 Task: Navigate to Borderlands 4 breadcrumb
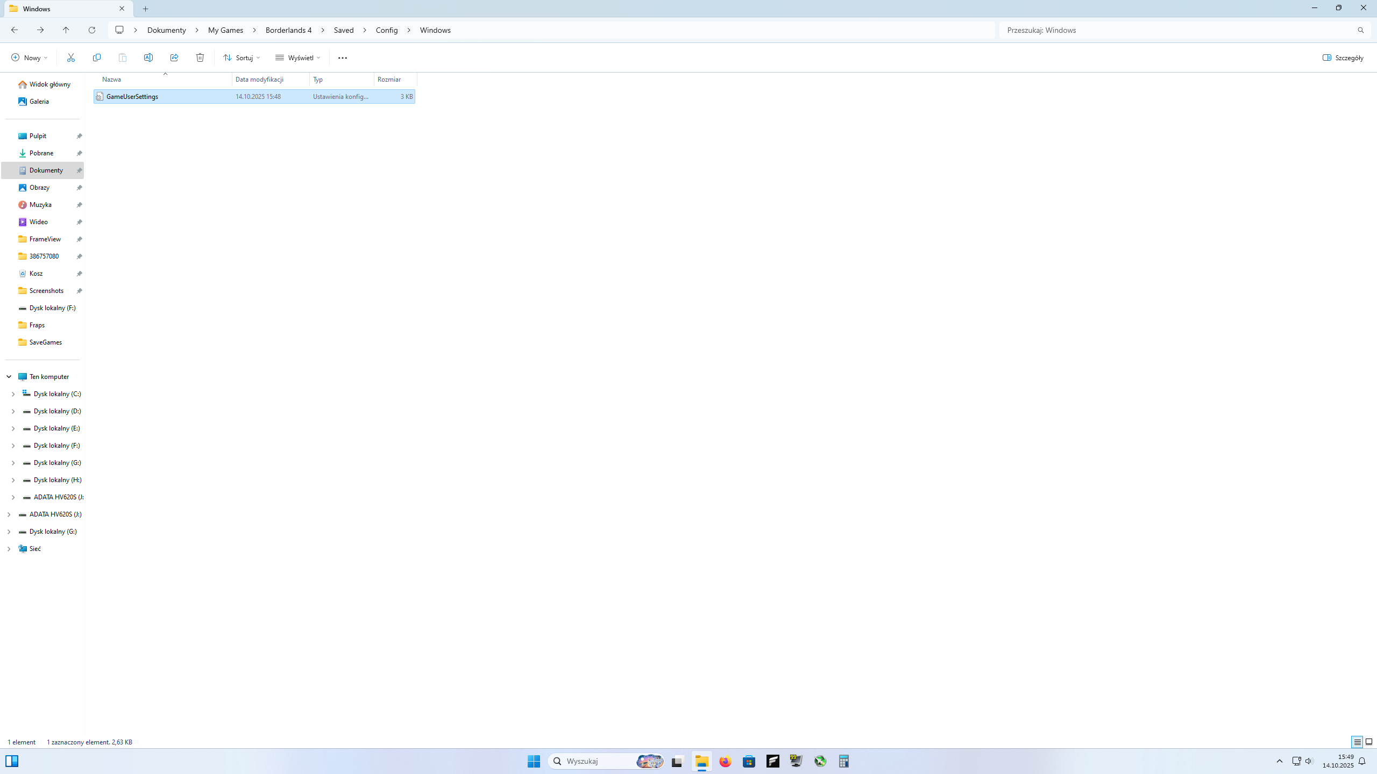pos(288,30)
